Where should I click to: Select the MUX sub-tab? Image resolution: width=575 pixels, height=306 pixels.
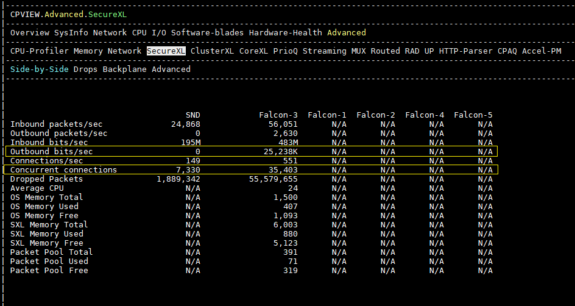pyautogui.click(x=358, y=51)
